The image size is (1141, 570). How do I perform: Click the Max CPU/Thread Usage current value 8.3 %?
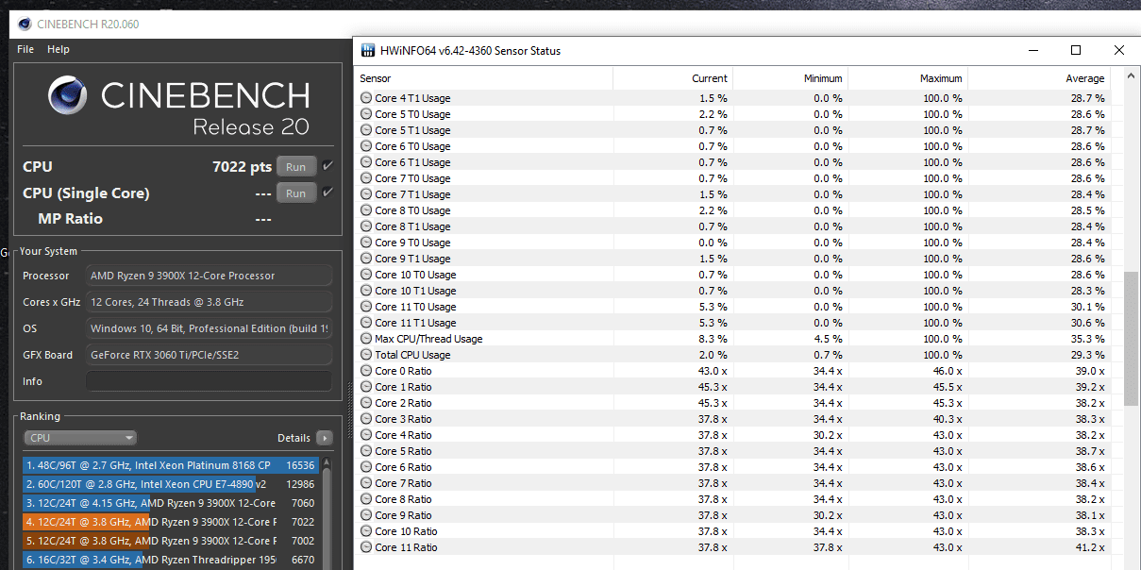pos(713,339)
